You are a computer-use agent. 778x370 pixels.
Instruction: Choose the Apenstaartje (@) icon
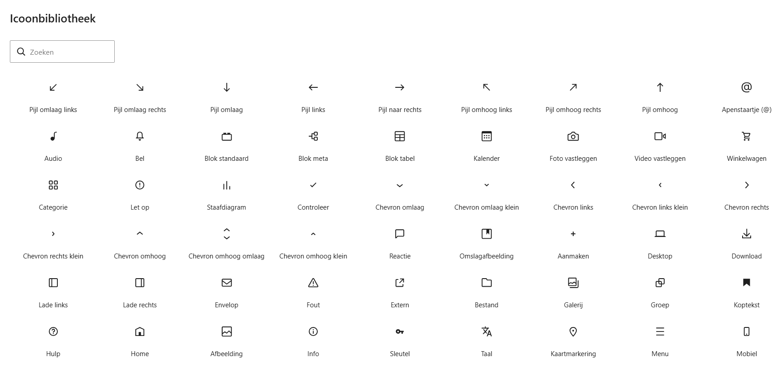(747, 87)
